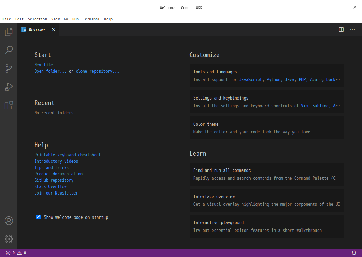
Task: Open the Introductory videos link
Action: [x=56, y=161]
